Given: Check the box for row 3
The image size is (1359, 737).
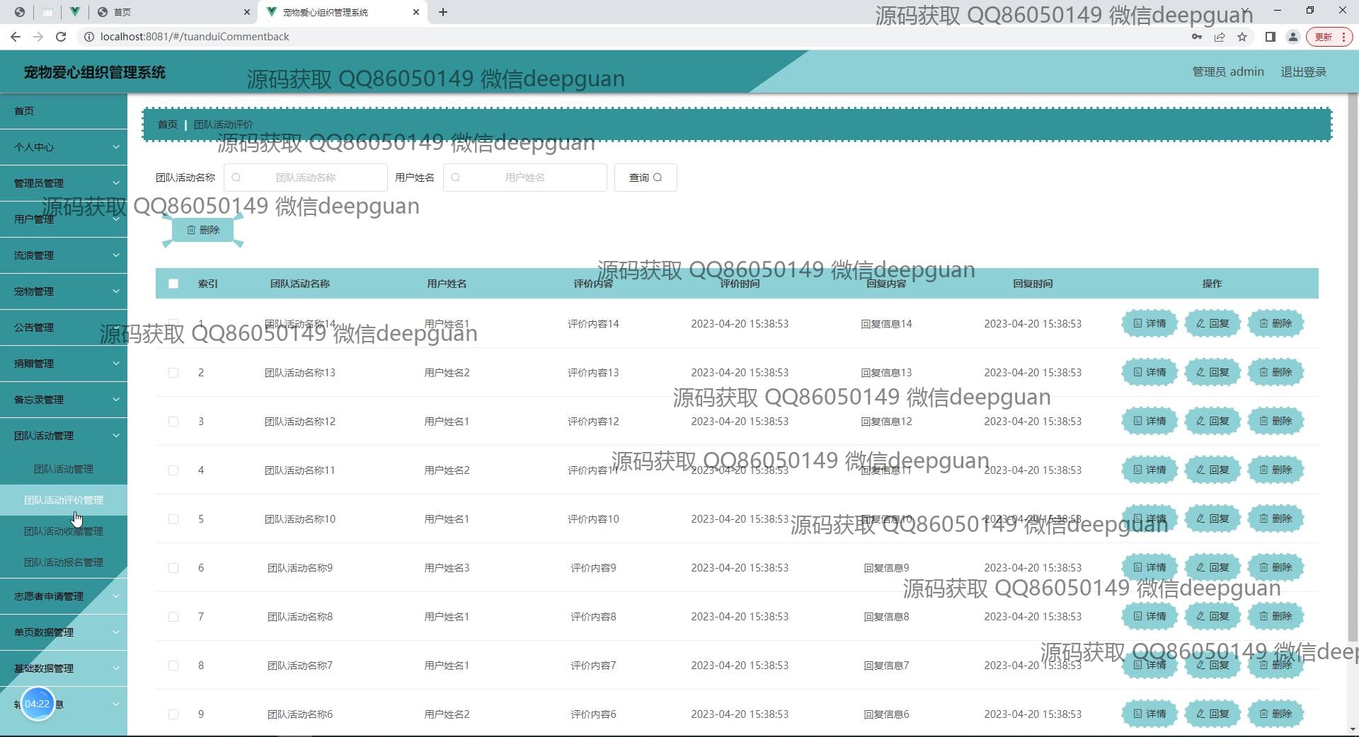Looking at the screenshot, I should pyautogui.click(x=173, y=422).
